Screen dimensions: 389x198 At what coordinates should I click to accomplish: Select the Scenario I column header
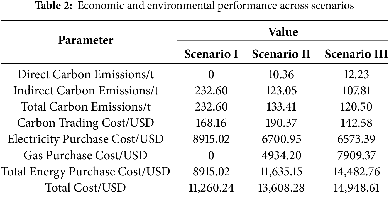pyautogui.click(x=211, y=54)
